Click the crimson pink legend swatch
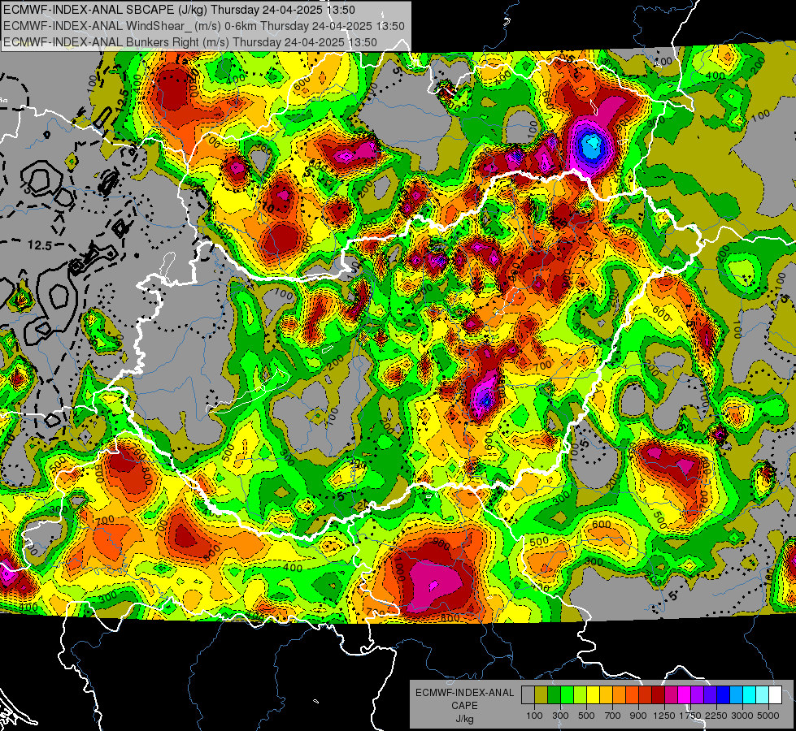 (671, 695)
